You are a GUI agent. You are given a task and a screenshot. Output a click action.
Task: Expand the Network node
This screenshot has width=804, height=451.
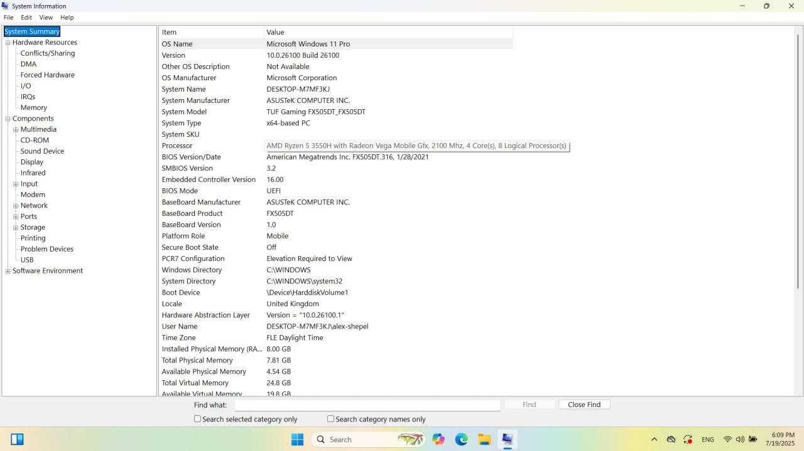click(16, 206)
